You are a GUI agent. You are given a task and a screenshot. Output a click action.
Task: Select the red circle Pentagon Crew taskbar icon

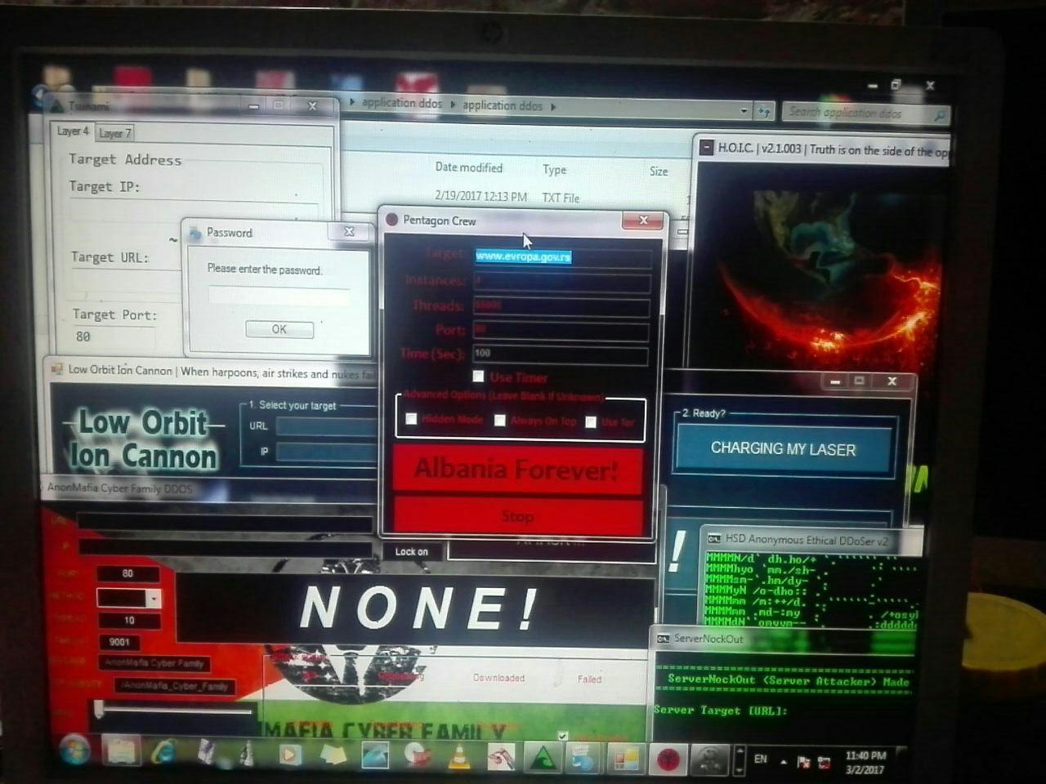click(668, 759)
